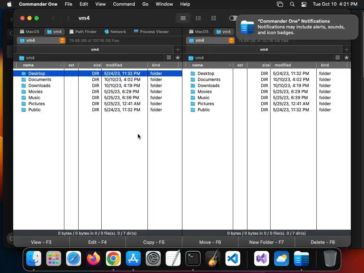Toggle the hidden files switch in toolbar
364x273 pixels.
(x=232, y=18)
